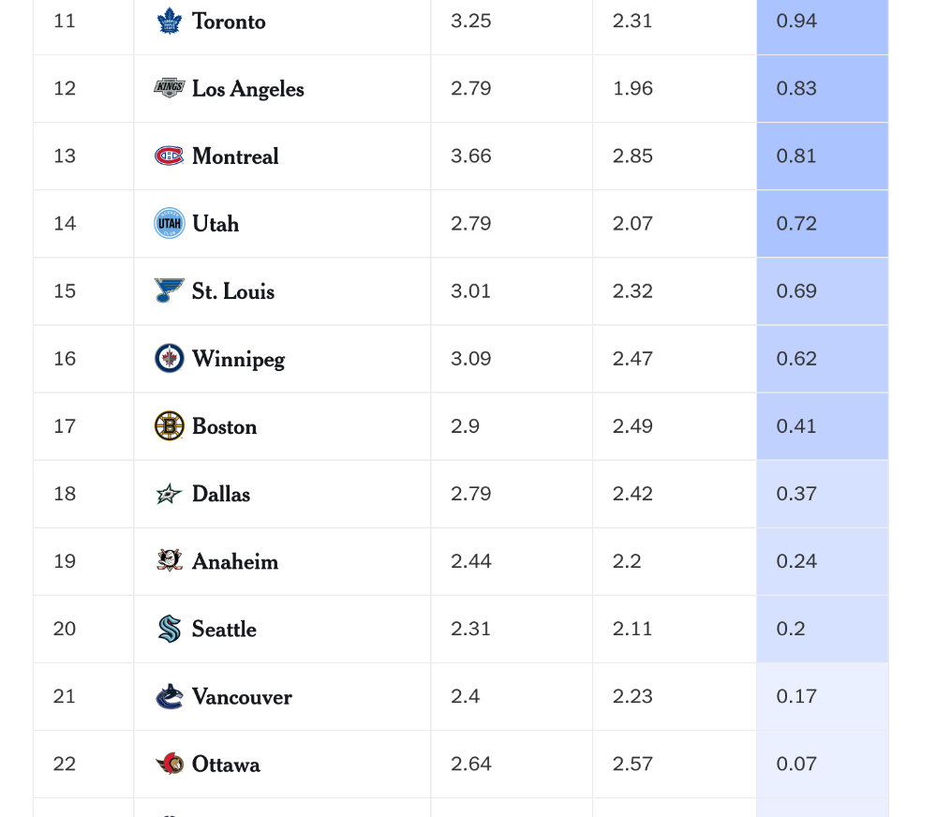The width and height of the screenshot is (937, 817).
Task: Click Montreal's 3.66 value cell
Action: tap(512, 156)
